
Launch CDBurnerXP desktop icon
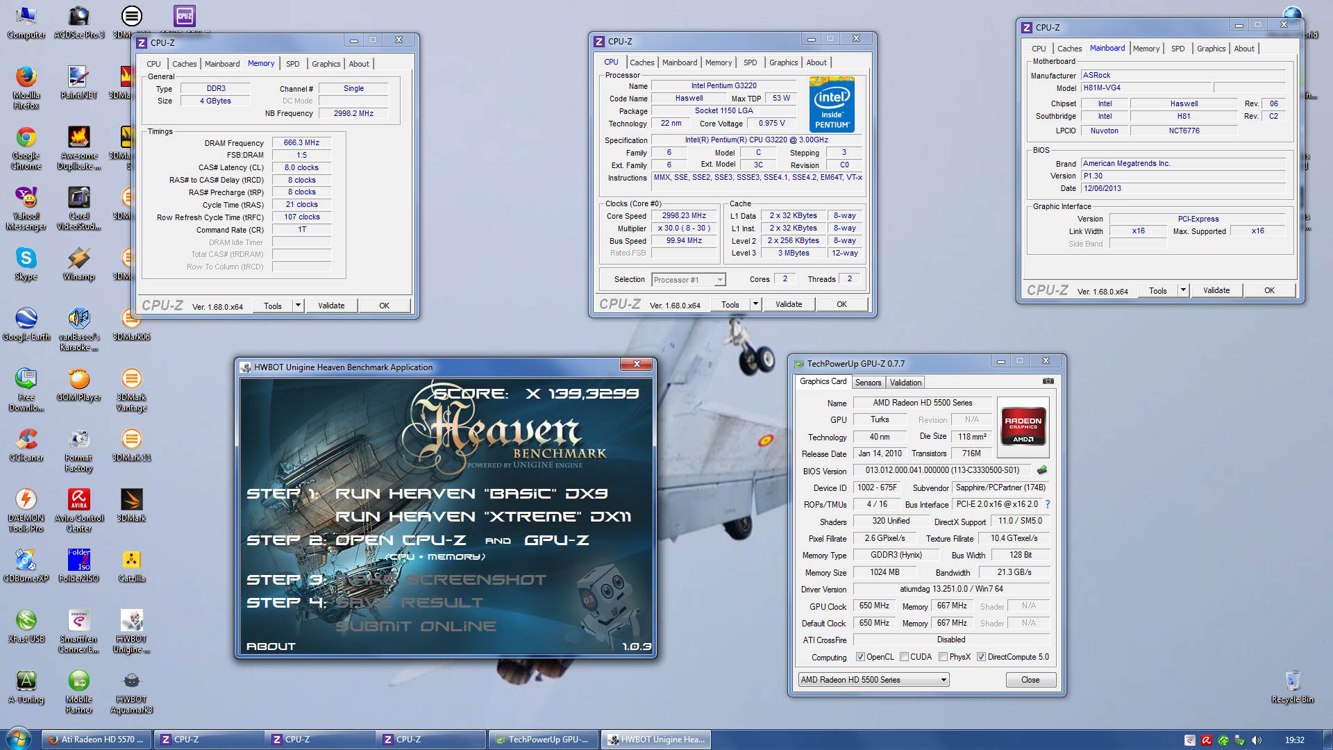point(26,565)
